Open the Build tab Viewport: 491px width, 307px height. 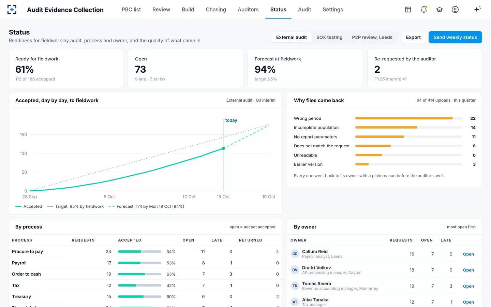(x=188, y=10)
